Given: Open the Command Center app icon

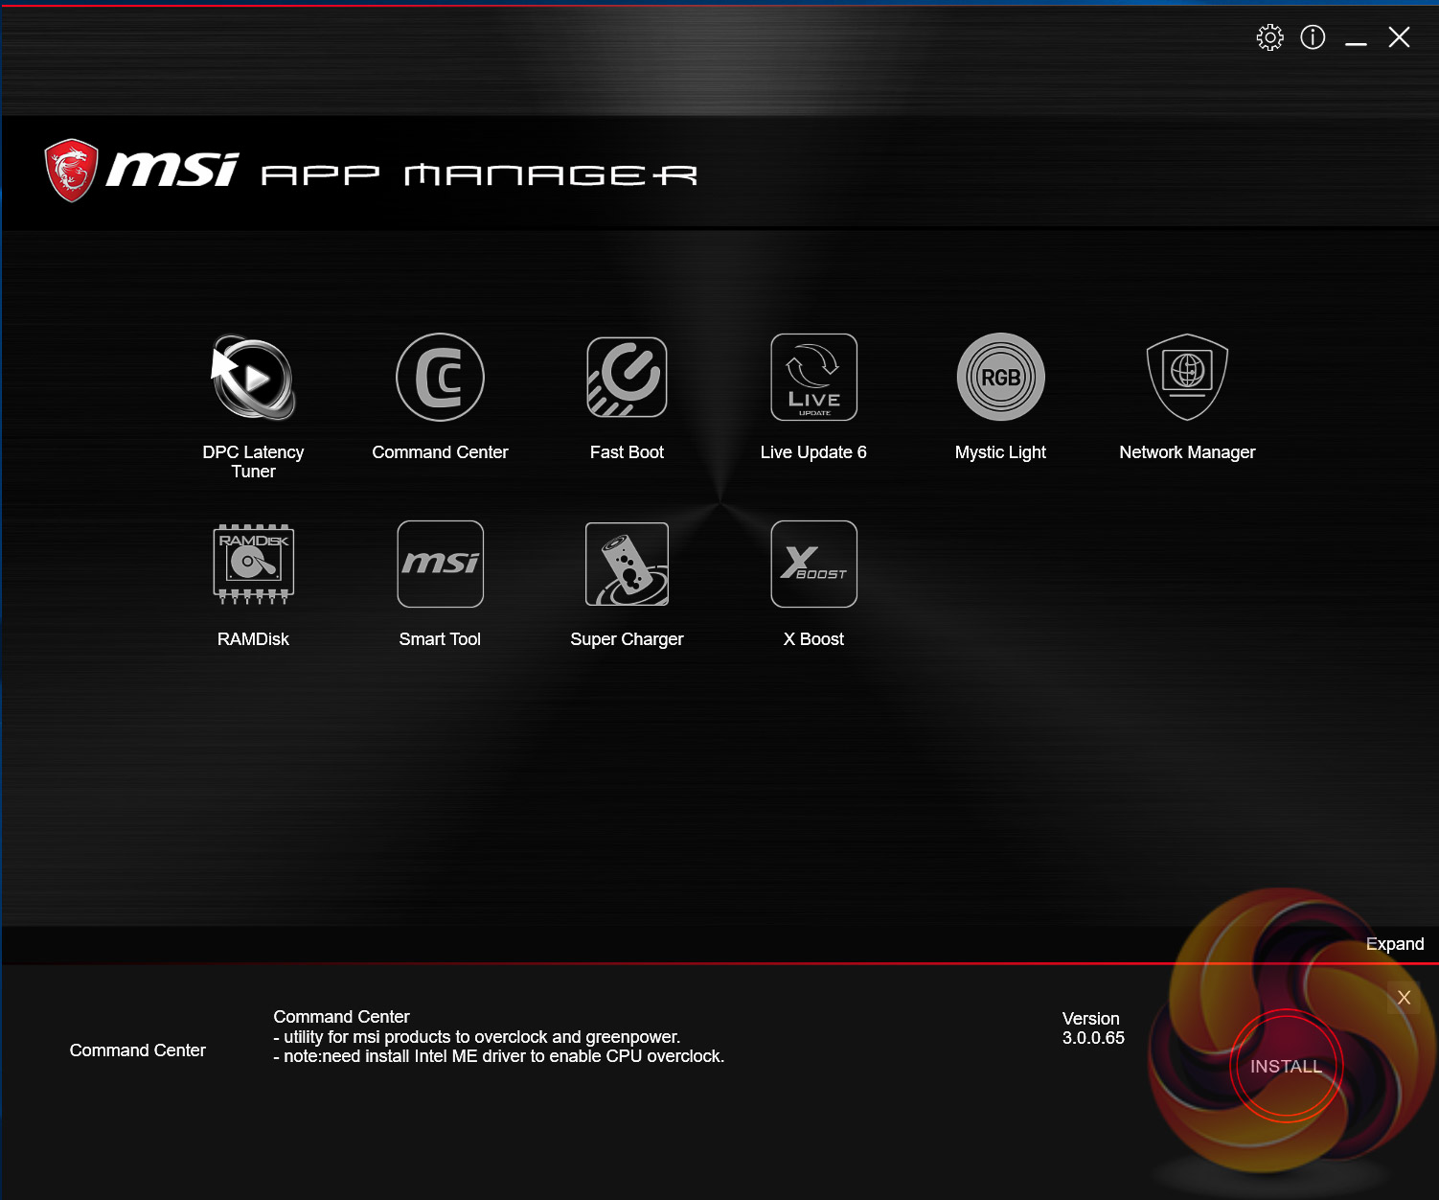Looking at the screenshot, I should 440,377.
